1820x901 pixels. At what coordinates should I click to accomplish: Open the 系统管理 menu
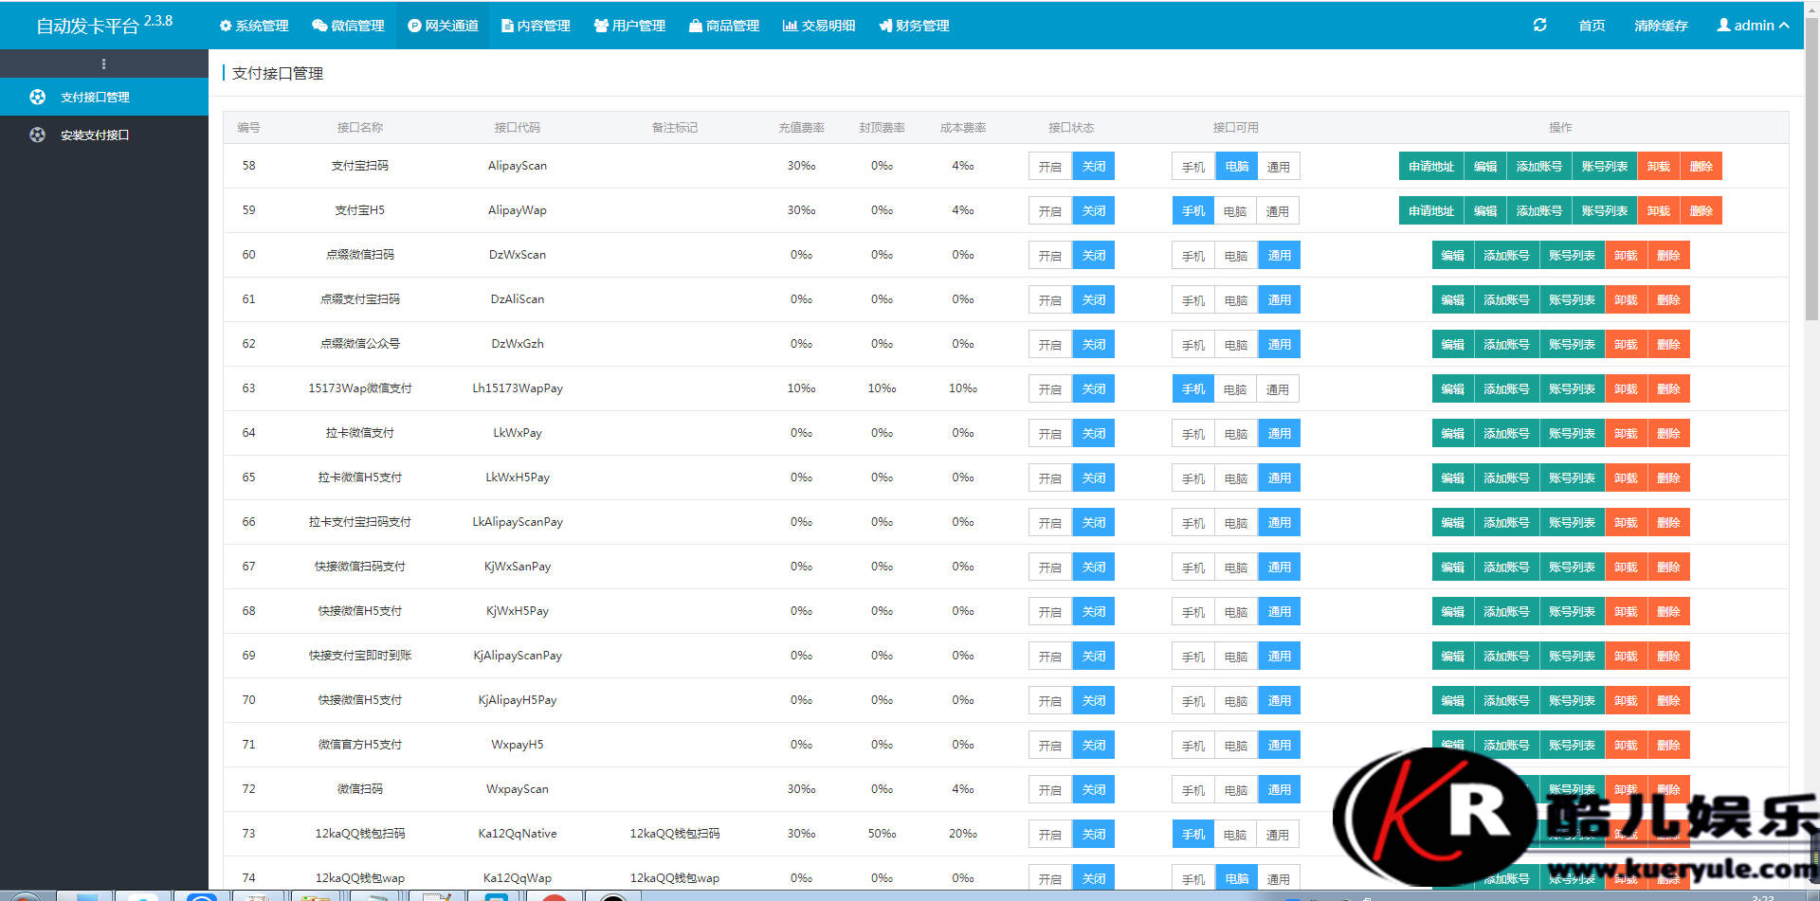coord(253,26)
